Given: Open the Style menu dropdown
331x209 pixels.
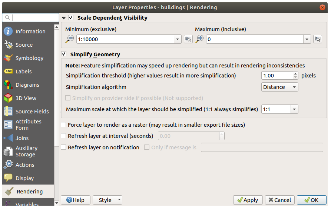Looking at the screenshot, I should (107, 200).
